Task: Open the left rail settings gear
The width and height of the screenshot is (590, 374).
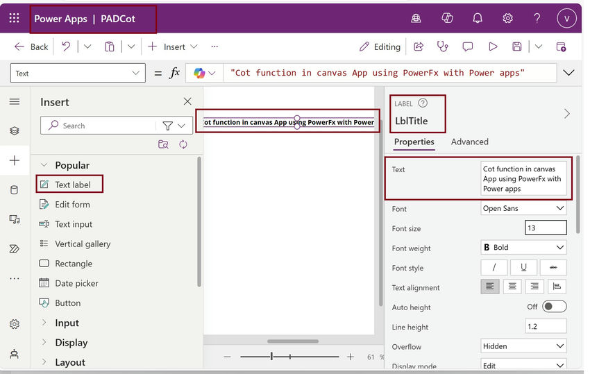Action: pyautogui.click(x=15, y=324)
